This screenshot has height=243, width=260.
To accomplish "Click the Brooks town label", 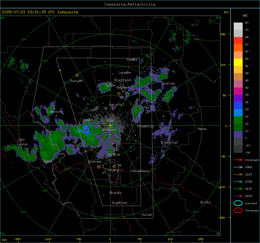I will [x=205, y=202].
